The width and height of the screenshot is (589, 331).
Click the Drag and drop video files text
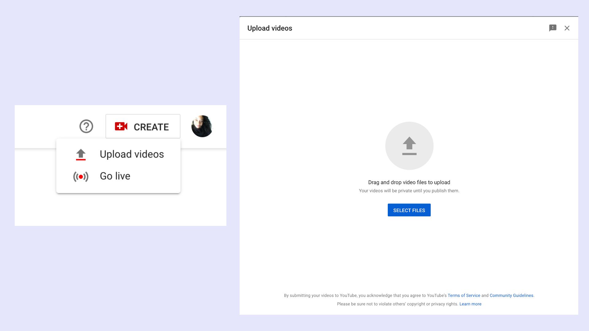point(409,182)
